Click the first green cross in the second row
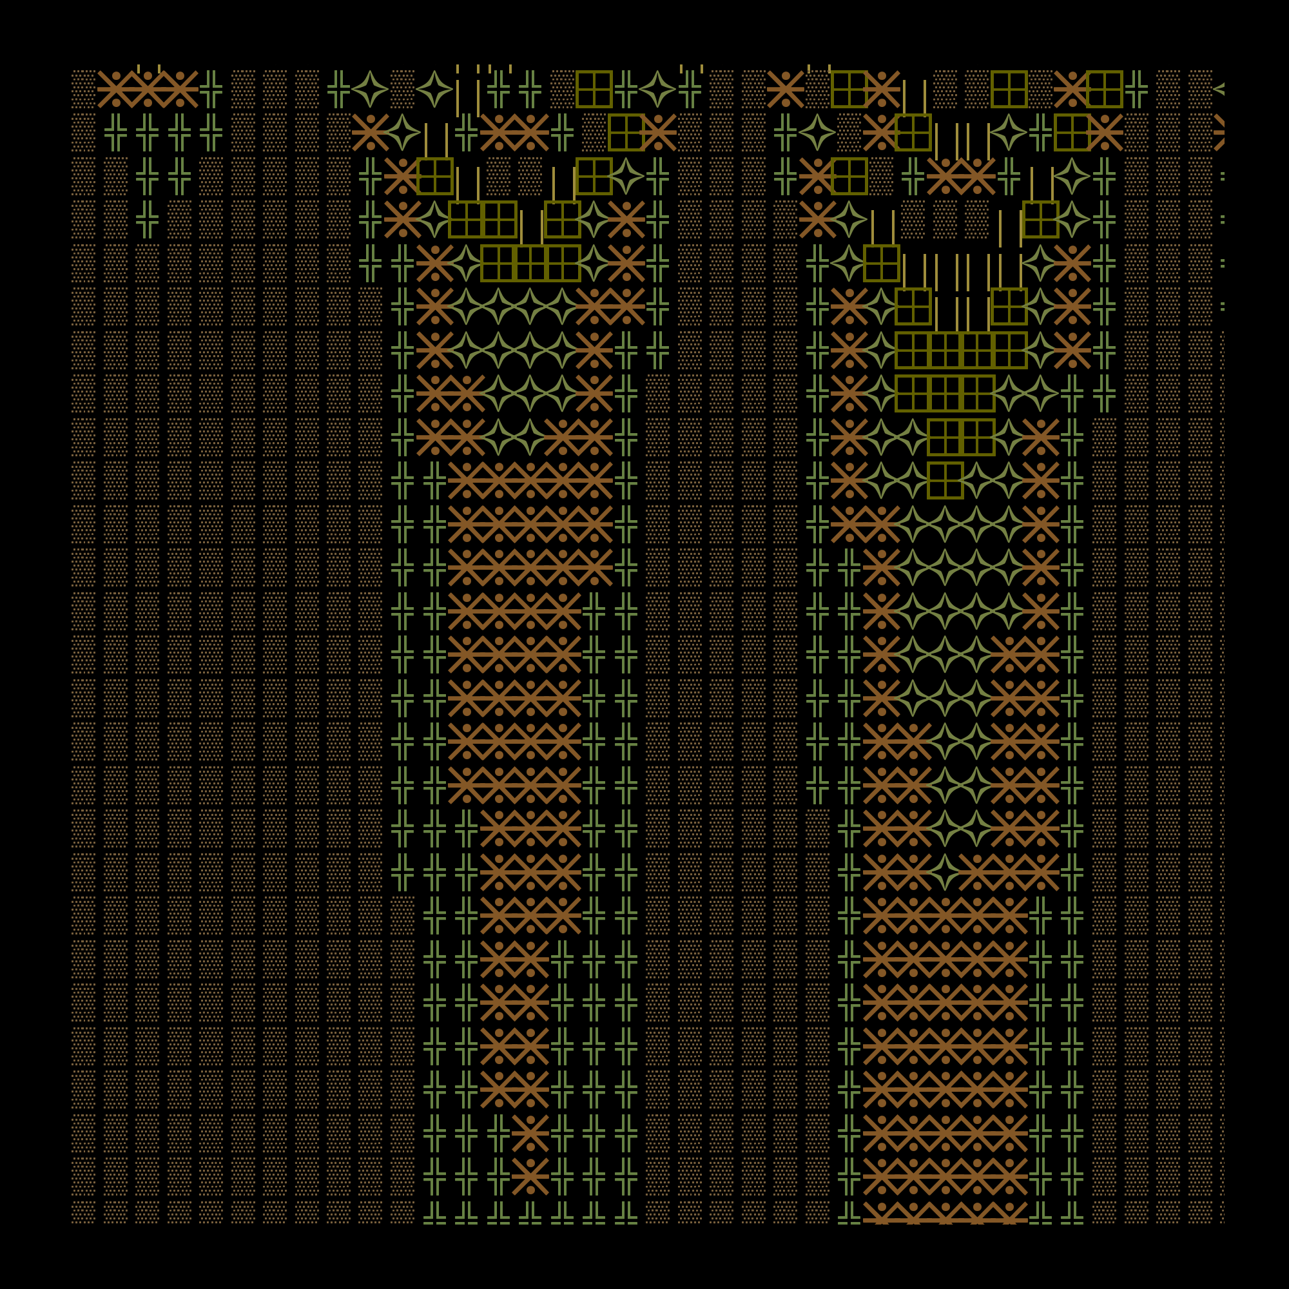 point(115,132)
